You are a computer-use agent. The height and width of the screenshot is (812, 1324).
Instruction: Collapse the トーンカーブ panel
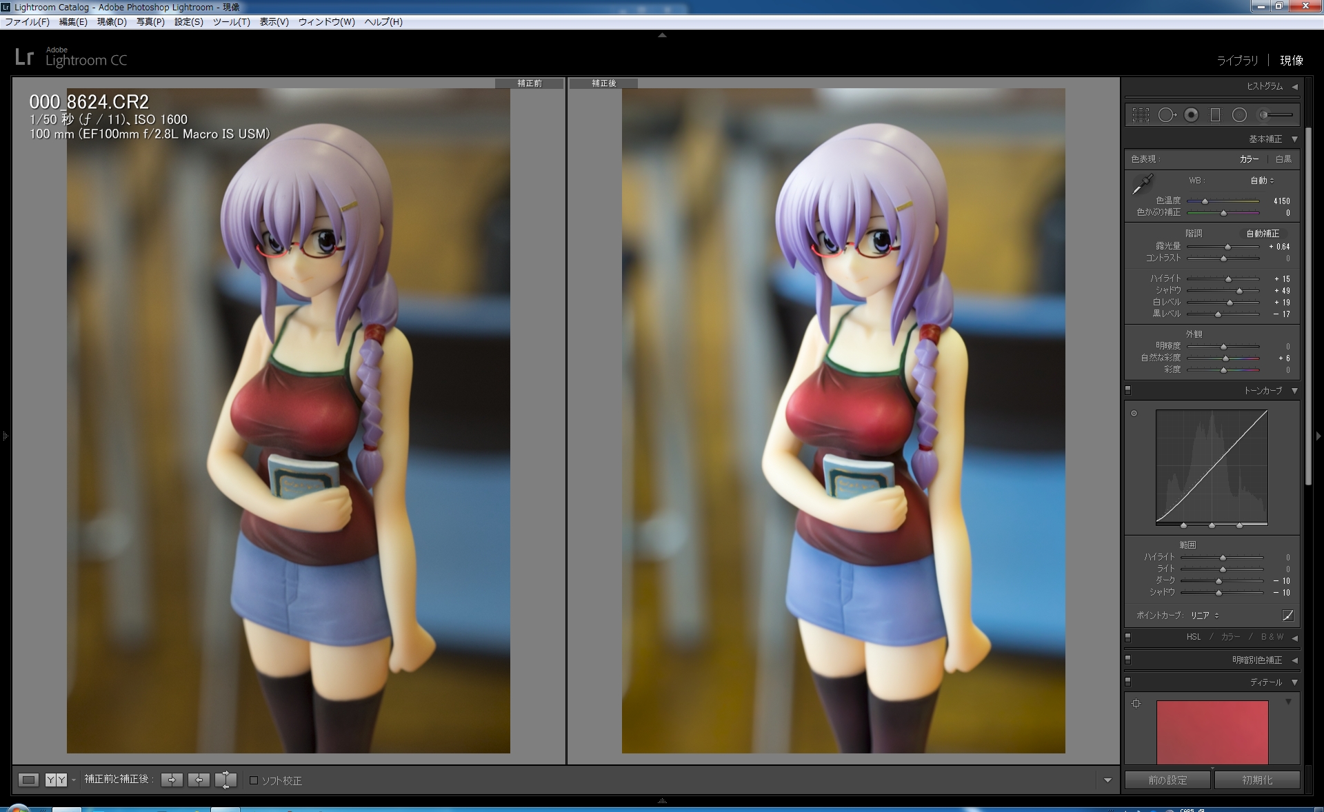tap(1294, 391)
